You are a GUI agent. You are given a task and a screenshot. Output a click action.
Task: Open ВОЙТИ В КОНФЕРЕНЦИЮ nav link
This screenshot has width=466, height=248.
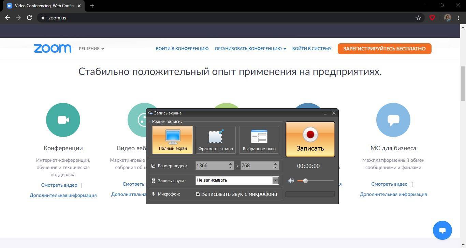182,49
